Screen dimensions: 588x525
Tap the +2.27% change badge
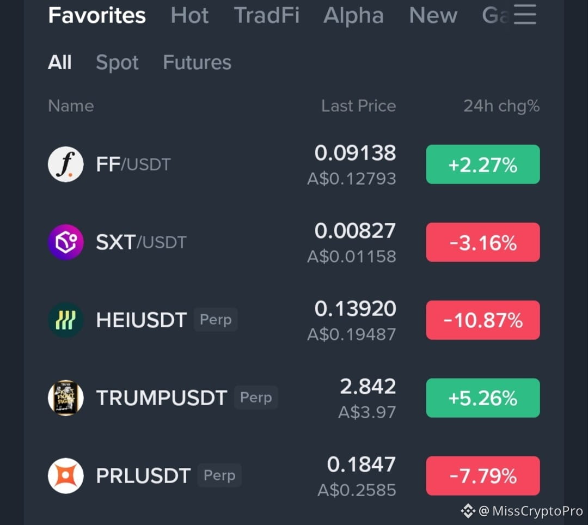(x=483, y=164)
